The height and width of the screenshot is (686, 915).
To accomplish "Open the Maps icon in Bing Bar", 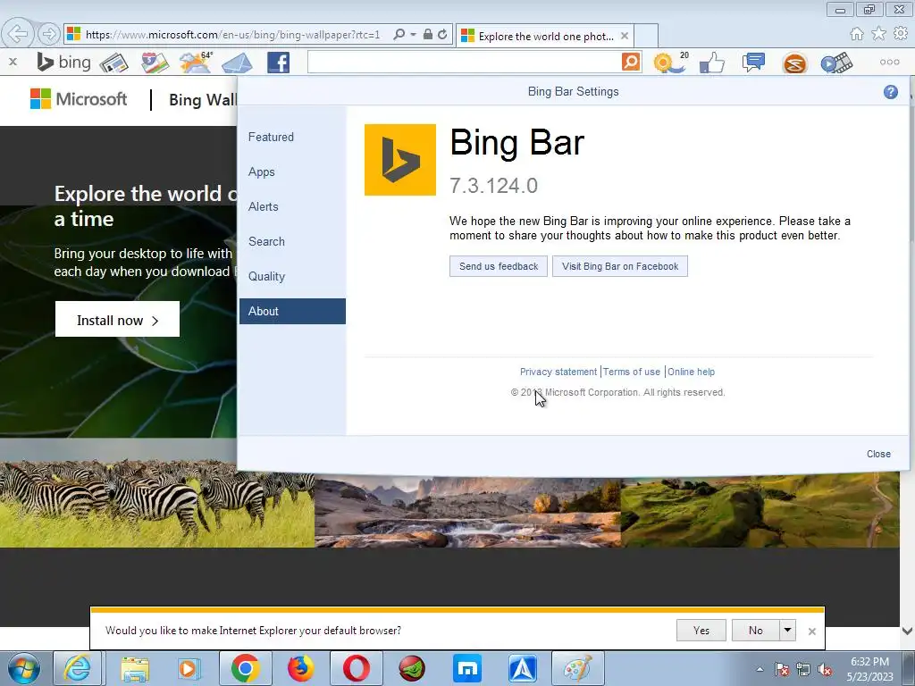I will (155, 63).
